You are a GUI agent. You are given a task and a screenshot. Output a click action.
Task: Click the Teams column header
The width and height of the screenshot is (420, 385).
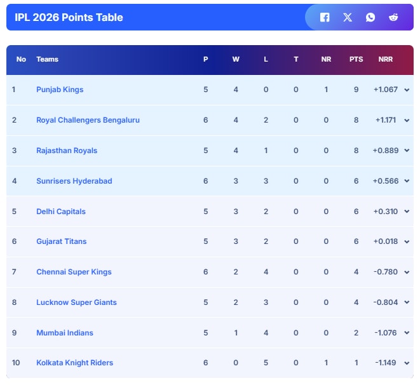click(x=47, y=59)
